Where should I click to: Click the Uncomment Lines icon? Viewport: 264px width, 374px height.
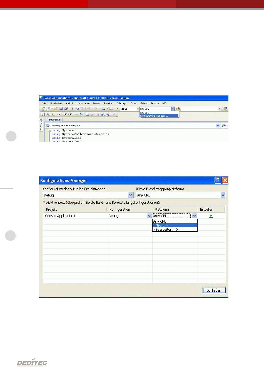click(x=81, y=114)
